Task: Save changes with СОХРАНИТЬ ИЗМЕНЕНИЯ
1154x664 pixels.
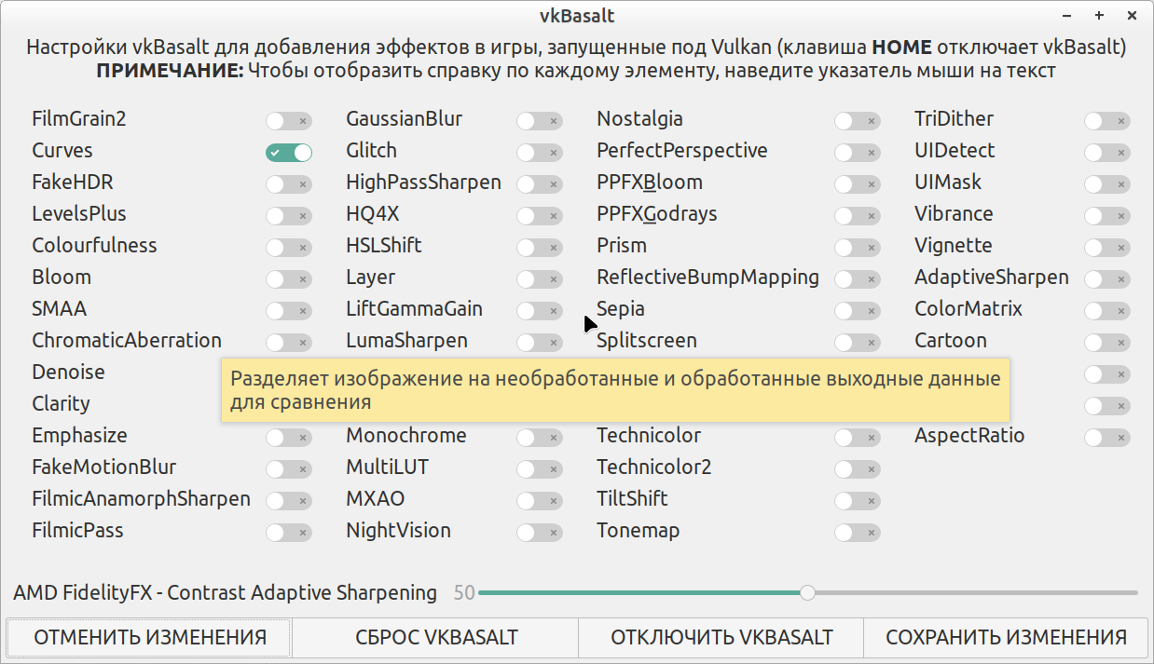Action: pos(1006,638)
